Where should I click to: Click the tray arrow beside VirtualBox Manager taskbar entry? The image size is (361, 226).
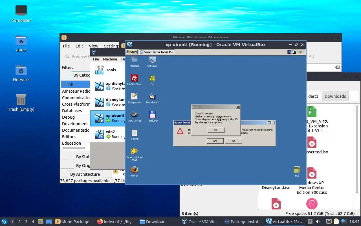click(310, 221)
